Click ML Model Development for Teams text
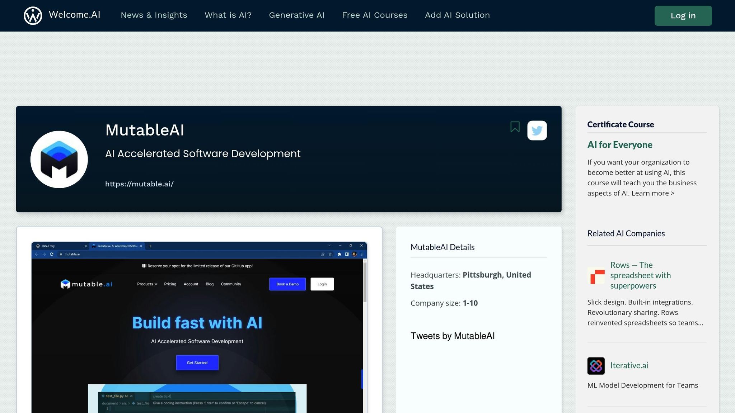The height and width of the screenshot is (413, 735). point(642,385)
